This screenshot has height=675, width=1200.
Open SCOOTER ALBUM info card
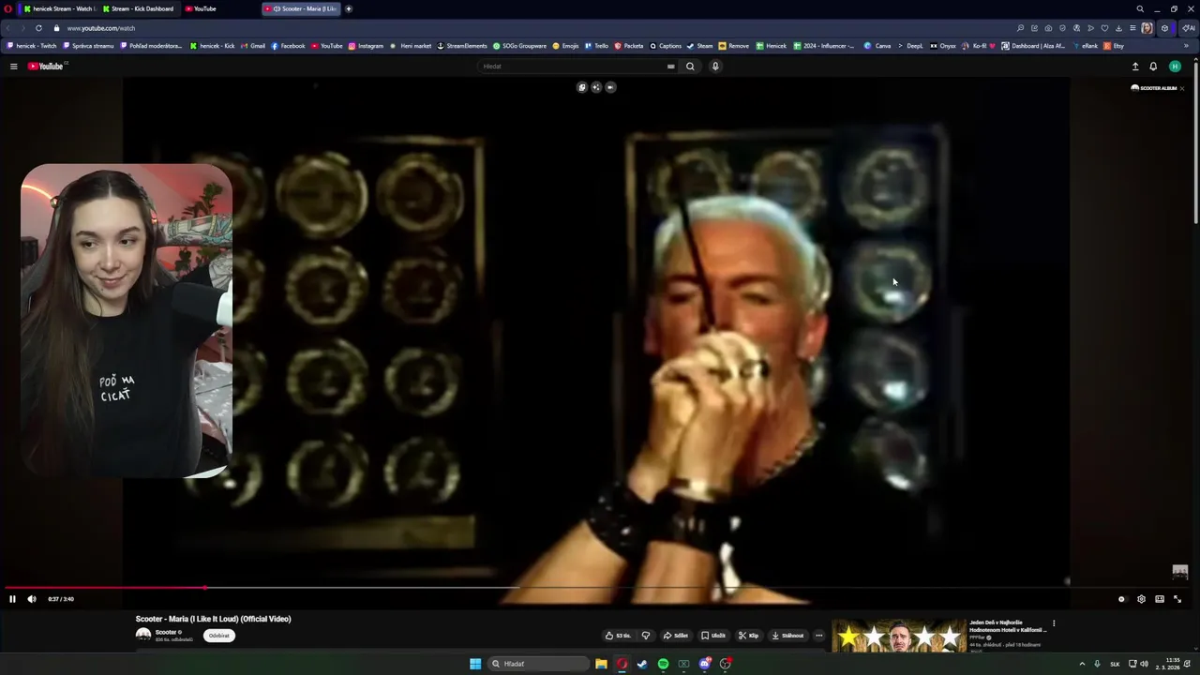pyautogui.click(x=1153, y=88)
